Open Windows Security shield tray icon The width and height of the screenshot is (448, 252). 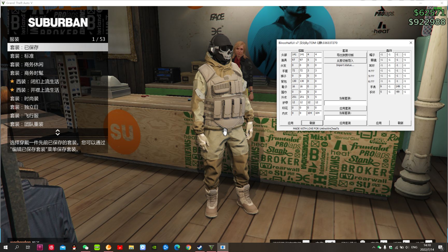point(391,247)
